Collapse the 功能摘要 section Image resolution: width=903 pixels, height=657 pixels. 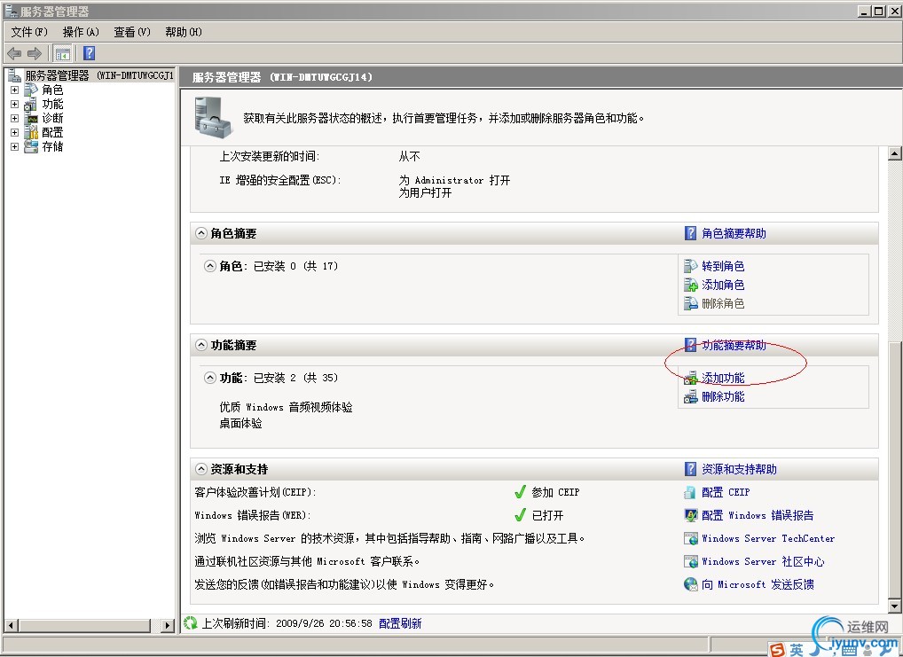click(200, 345)
